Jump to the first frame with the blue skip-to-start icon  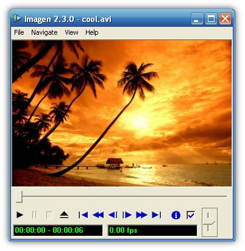pyautogui.click(x=83, y=215)
